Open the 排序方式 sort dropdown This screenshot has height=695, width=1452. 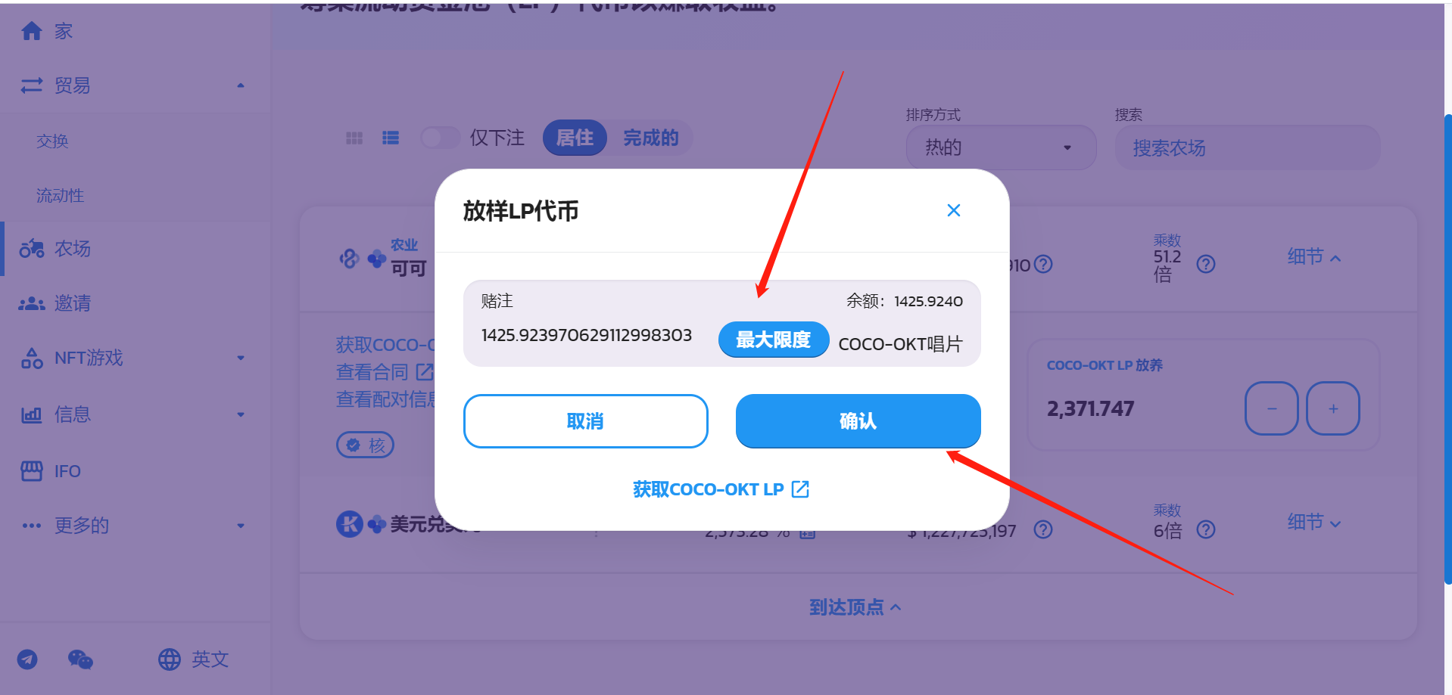pos(1001,147)
